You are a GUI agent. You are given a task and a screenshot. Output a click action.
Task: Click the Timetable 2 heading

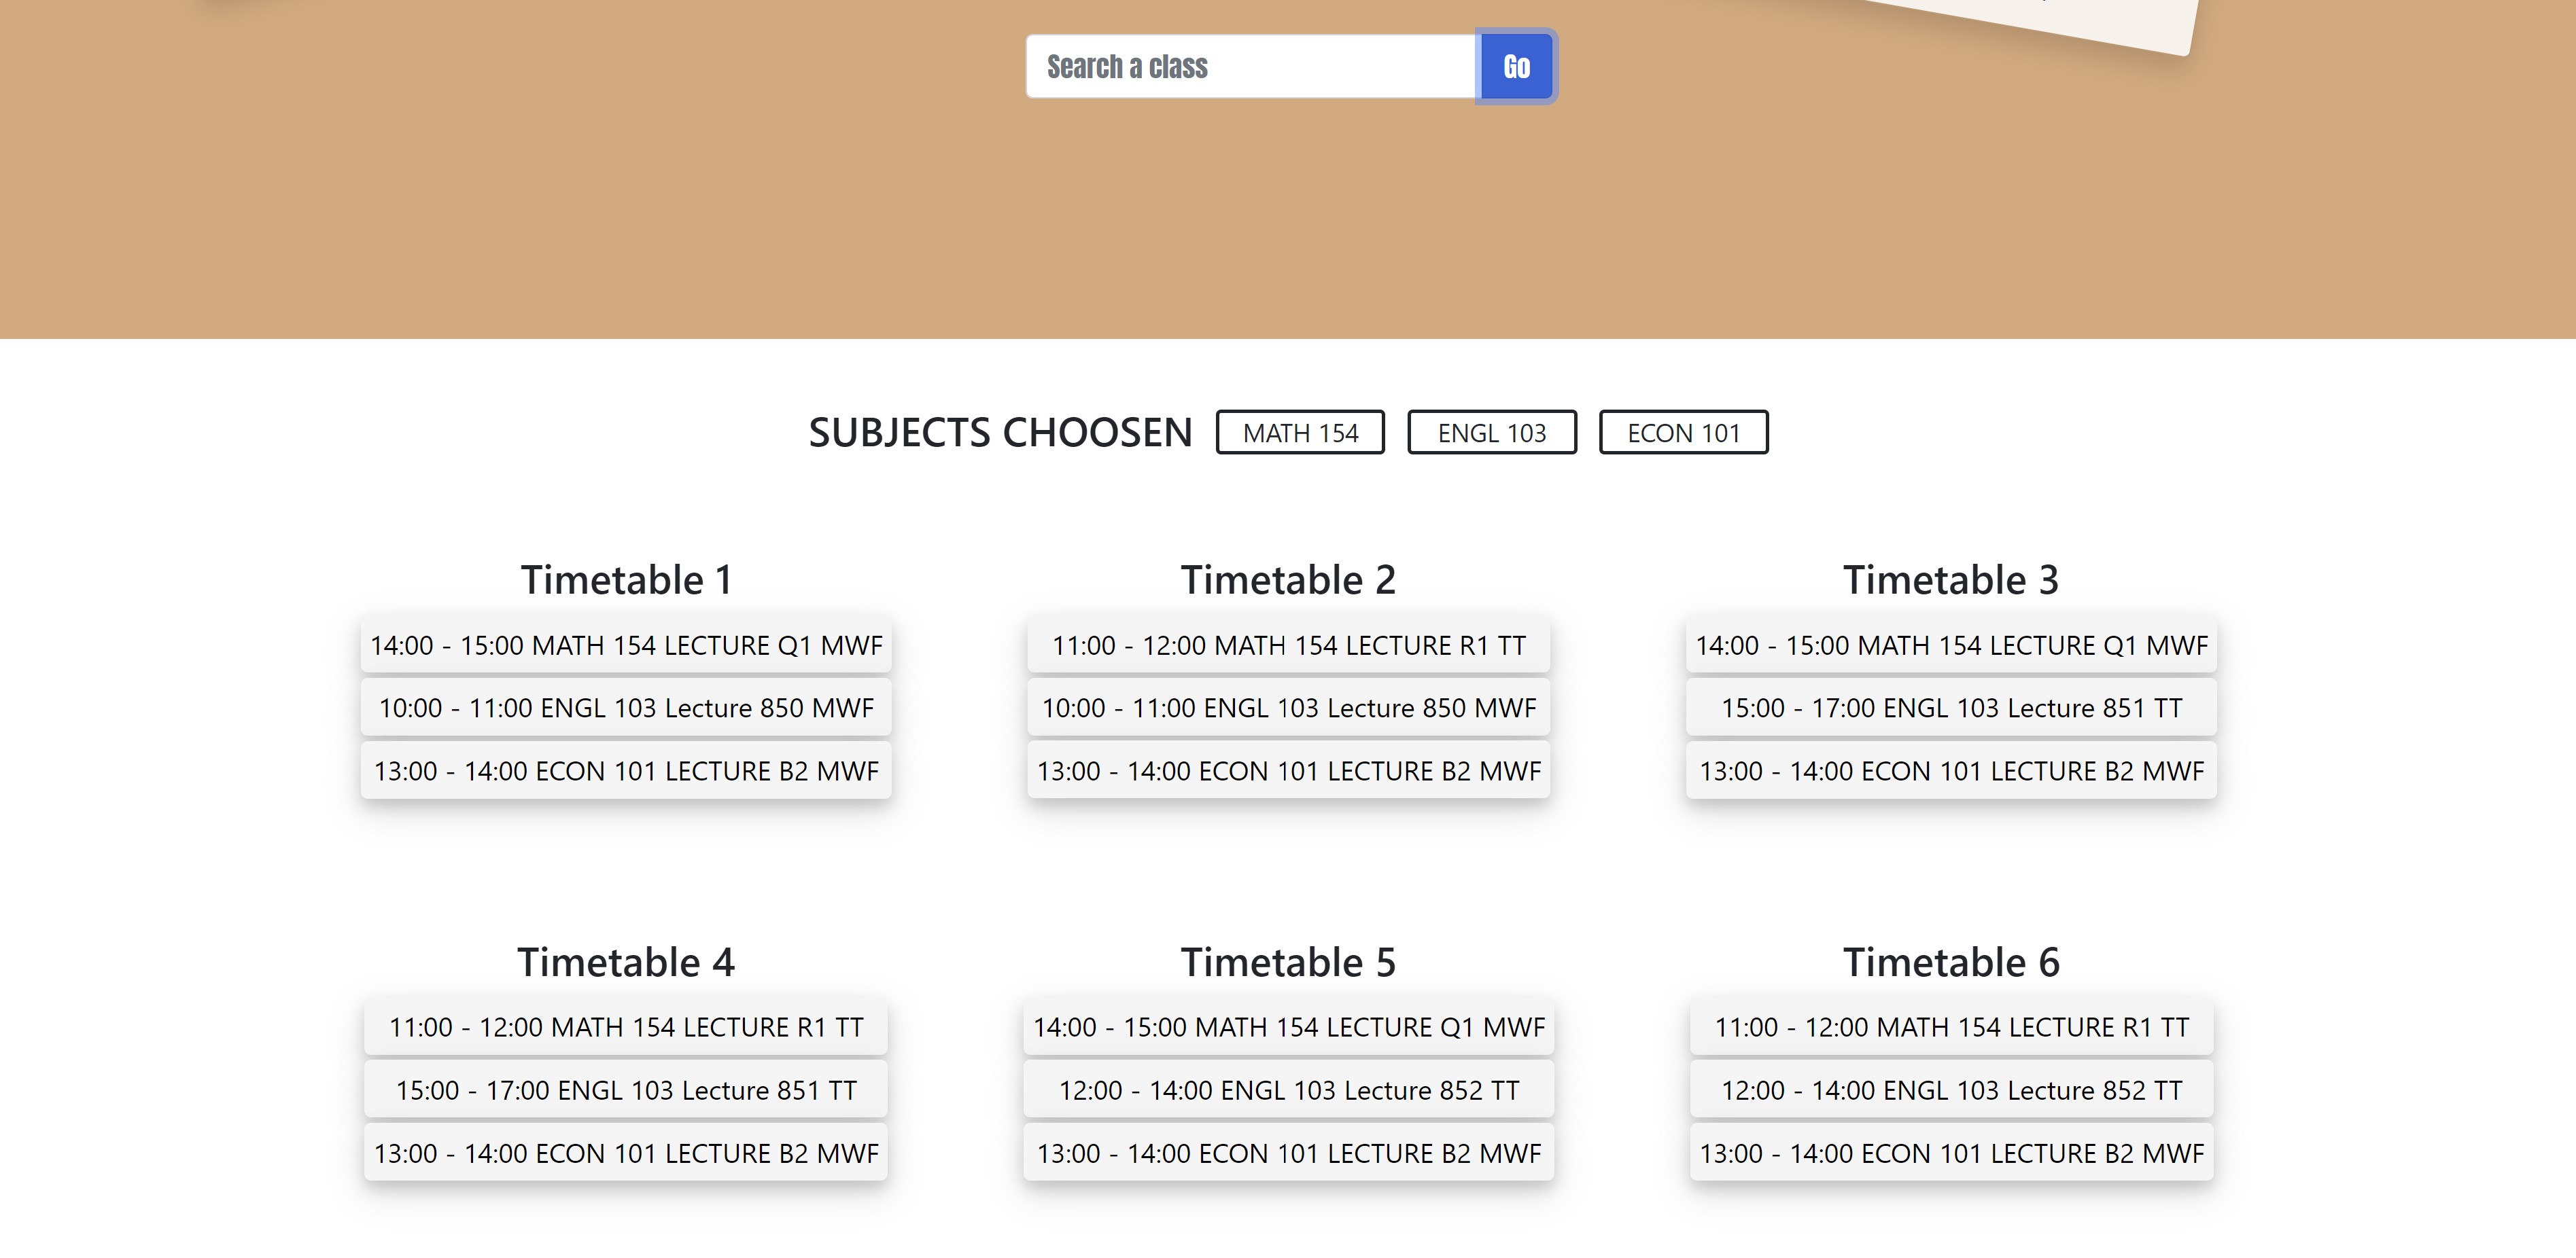pyautogui.click(x=1288, y=581)
